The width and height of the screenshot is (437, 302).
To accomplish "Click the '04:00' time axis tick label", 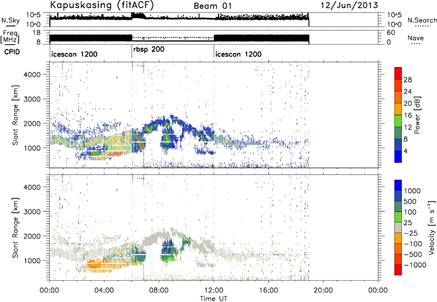I will [104, 291].
